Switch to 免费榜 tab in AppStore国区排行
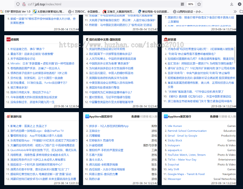This screenshot has width=243, height=189. pos(135,117)
